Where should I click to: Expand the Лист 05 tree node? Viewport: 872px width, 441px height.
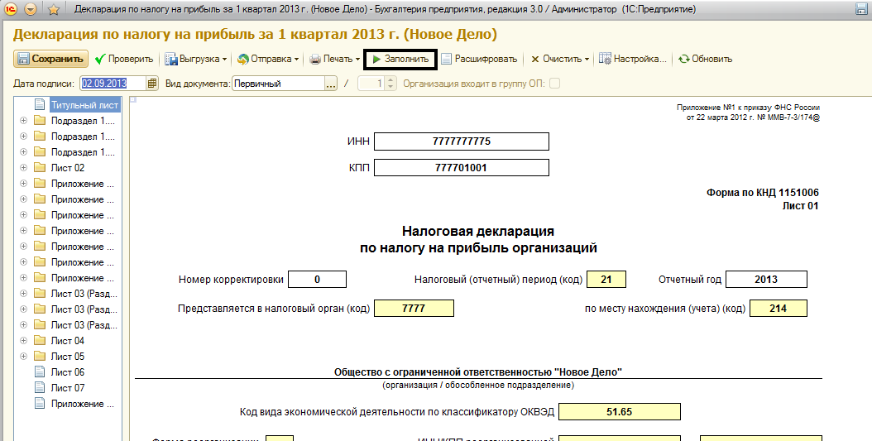pos(23,356)
